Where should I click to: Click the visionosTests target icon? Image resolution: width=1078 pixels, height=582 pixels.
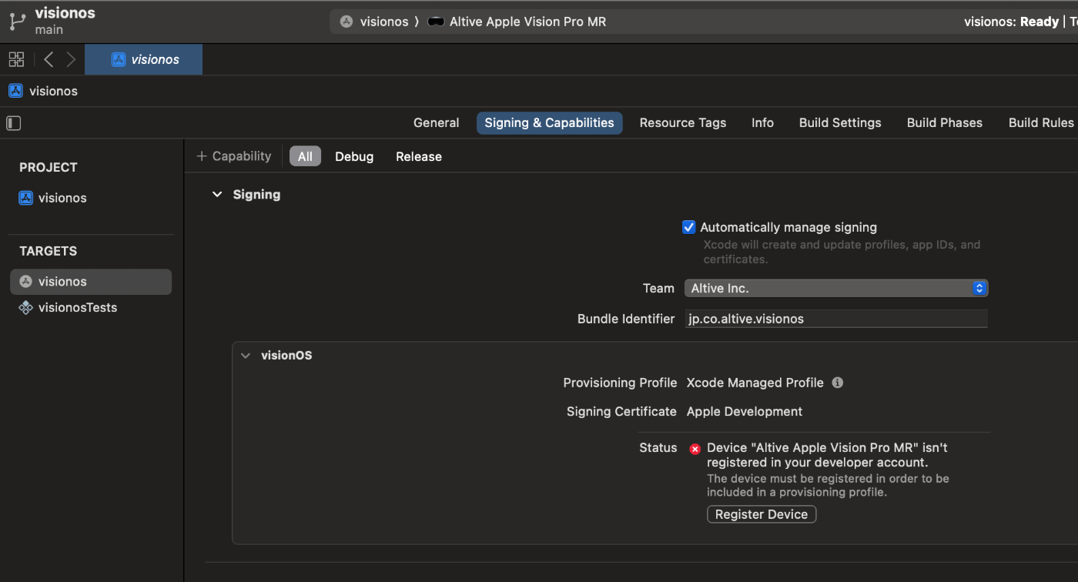(x=26, y=308)
